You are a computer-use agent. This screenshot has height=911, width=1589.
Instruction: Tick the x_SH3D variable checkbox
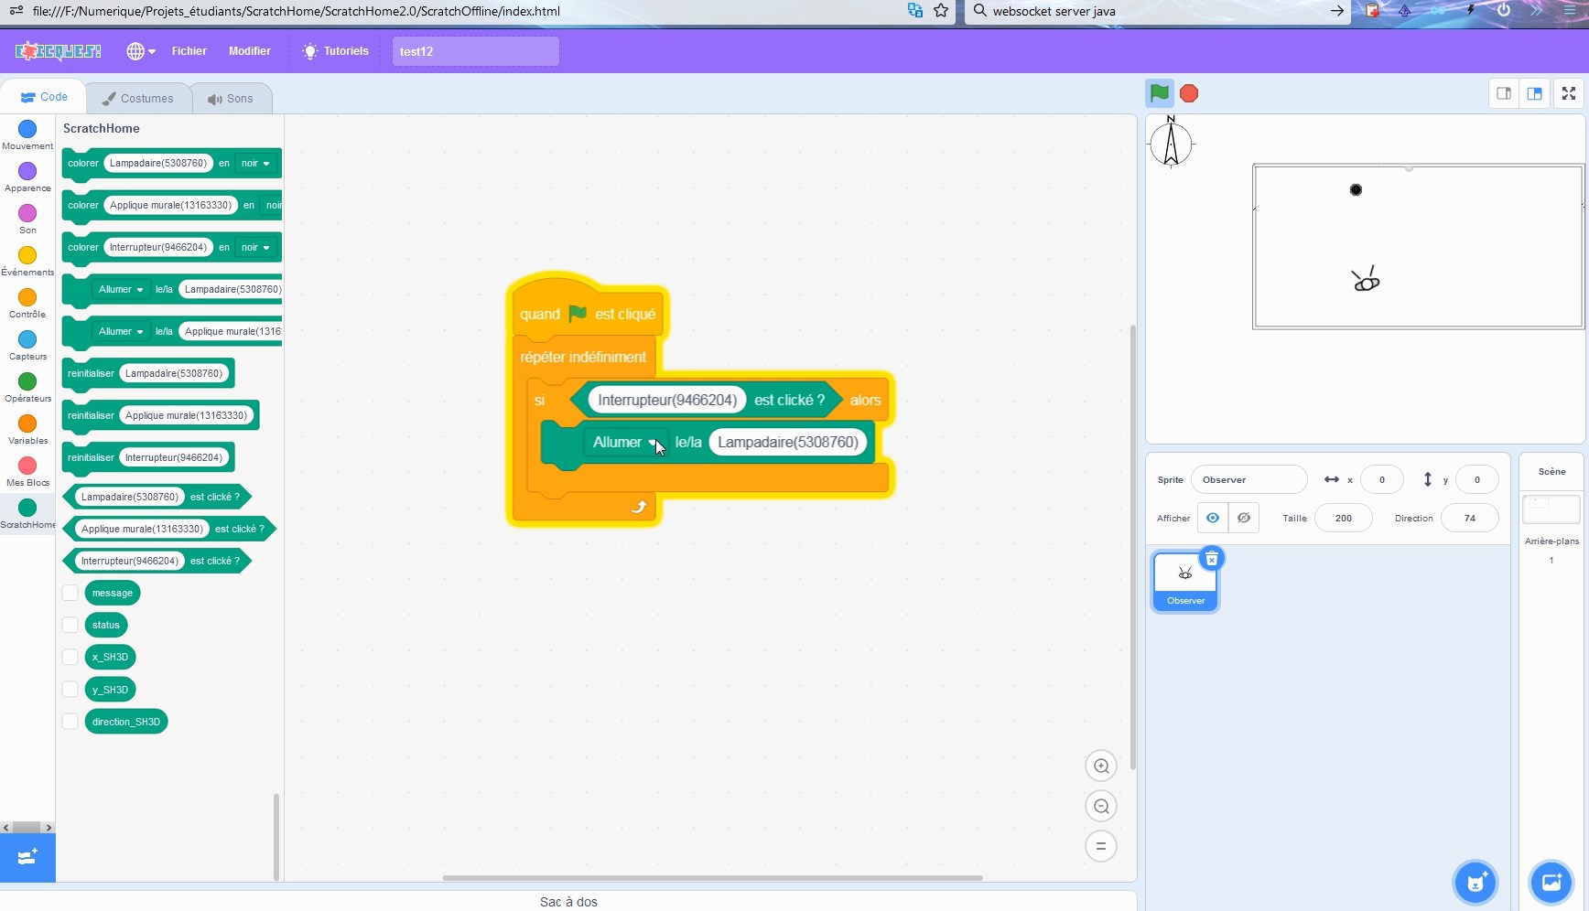pos(70,657)
